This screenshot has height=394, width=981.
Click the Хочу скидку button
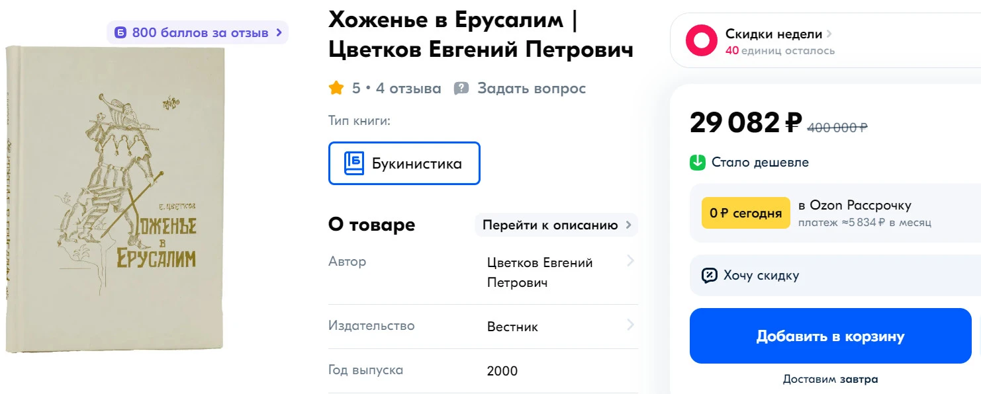pos(835,275)
